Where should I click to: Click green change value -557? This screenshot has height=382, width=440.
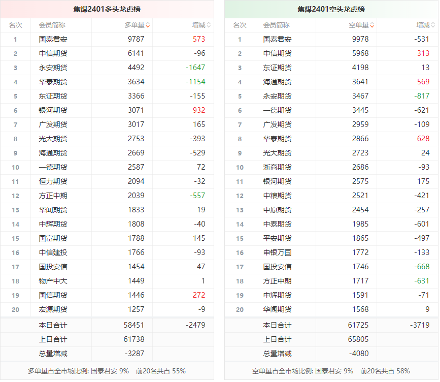(197, 196)
